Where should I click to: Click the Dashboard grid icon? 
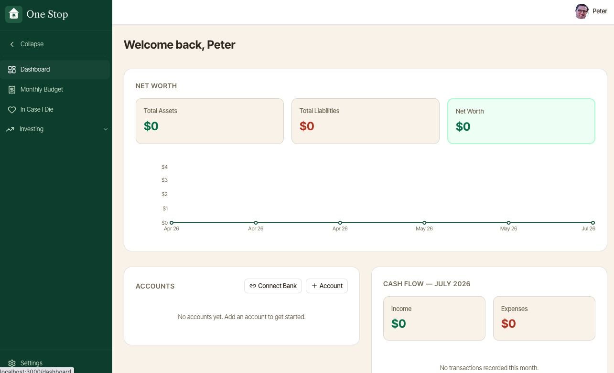(x=12, y=70)
